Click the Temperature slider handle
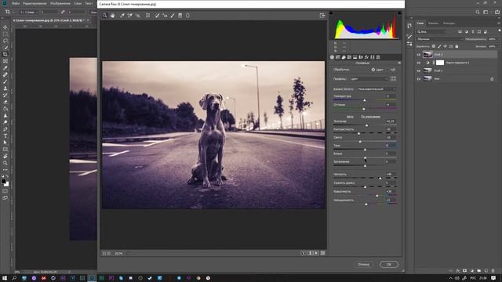The height and width of the screenshot is (282, 502). tap(364, 100)
